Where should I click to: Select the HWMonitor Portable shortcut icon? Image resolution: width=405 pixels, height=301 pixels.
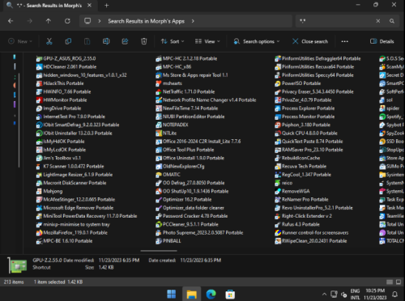tap(39, 100)
